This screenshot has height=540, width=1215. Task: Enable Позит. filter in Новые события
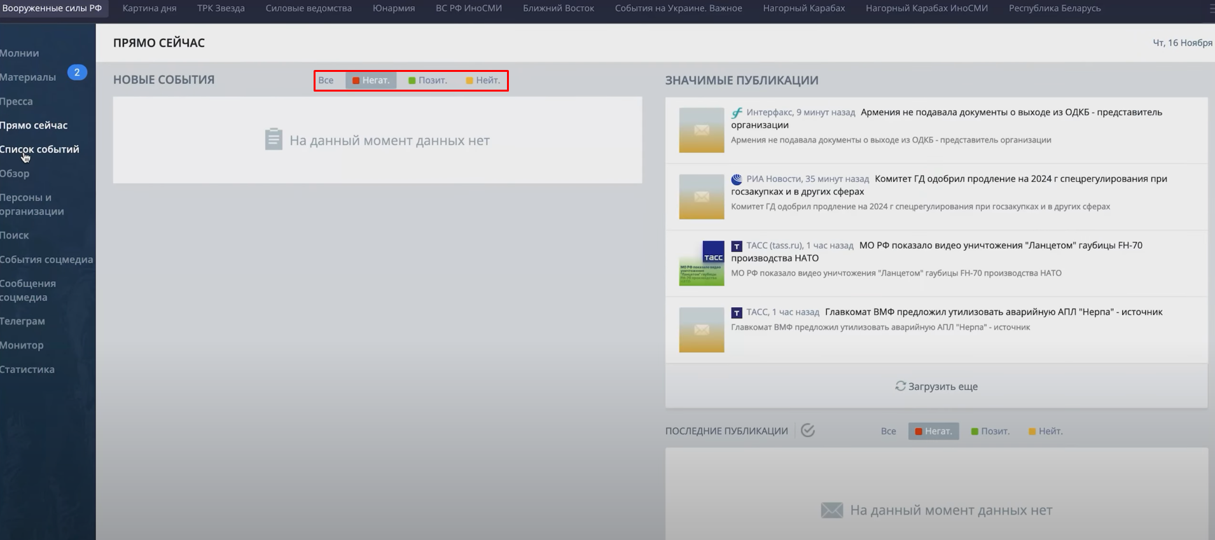pyautogui.click(x=427, y=80)
